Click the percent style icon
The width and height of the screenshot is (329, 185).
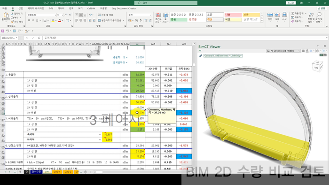[x=136, y=21]
